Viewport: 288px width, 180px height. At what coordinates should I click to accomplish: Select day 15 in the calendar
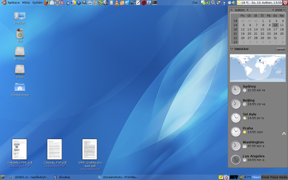[x=262, y=29]
